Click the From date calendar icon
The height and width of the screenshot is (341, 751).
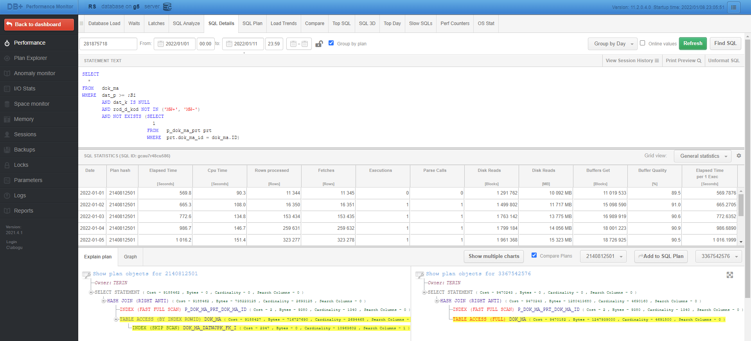161,44
